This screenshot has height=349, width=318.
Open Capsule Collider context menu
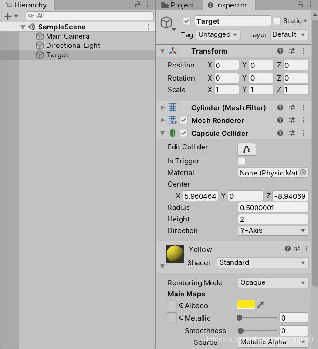point(304,134)
